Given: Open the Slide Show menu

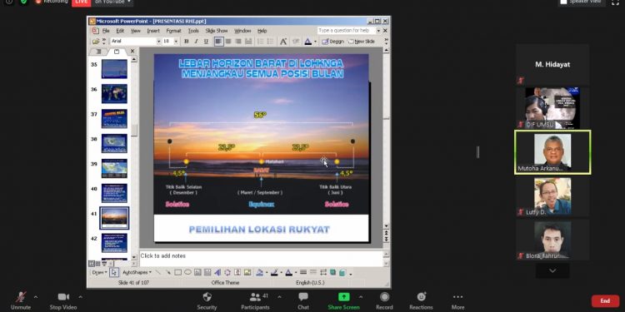Looking at the screenshot, I should [x=217, y=31].
